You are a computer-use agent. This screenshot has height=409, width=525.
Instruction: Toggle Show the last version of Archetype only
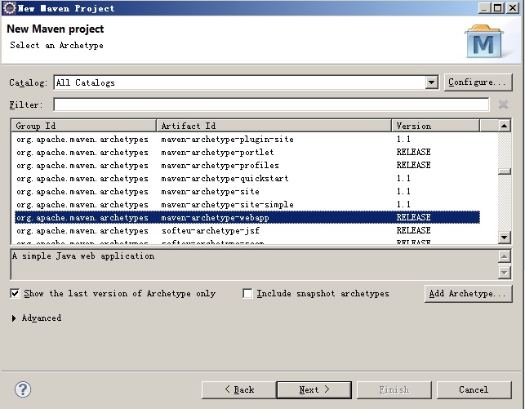15,294
